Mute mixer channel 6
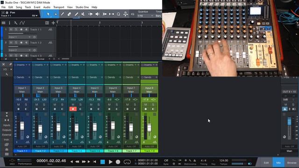 pyautogui.click(x=109, y=105)
